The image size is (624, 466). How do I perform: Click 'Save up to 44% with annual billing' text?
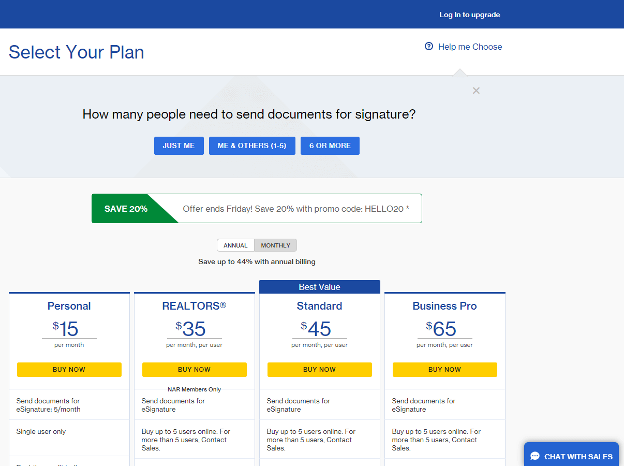point(257,261)
